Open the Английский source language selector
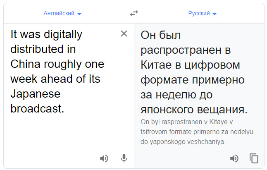This screenshot has height=170, width=267. [x=59, y=14]
